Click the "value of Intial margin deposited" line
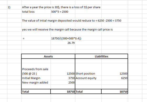Image resolution: width=147 pixels, height=102 pixels. (x=71, y=21)
